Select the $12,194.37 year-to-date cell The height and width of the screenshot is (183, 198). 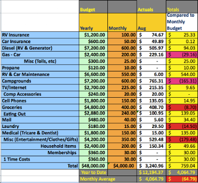pos(151,173)
